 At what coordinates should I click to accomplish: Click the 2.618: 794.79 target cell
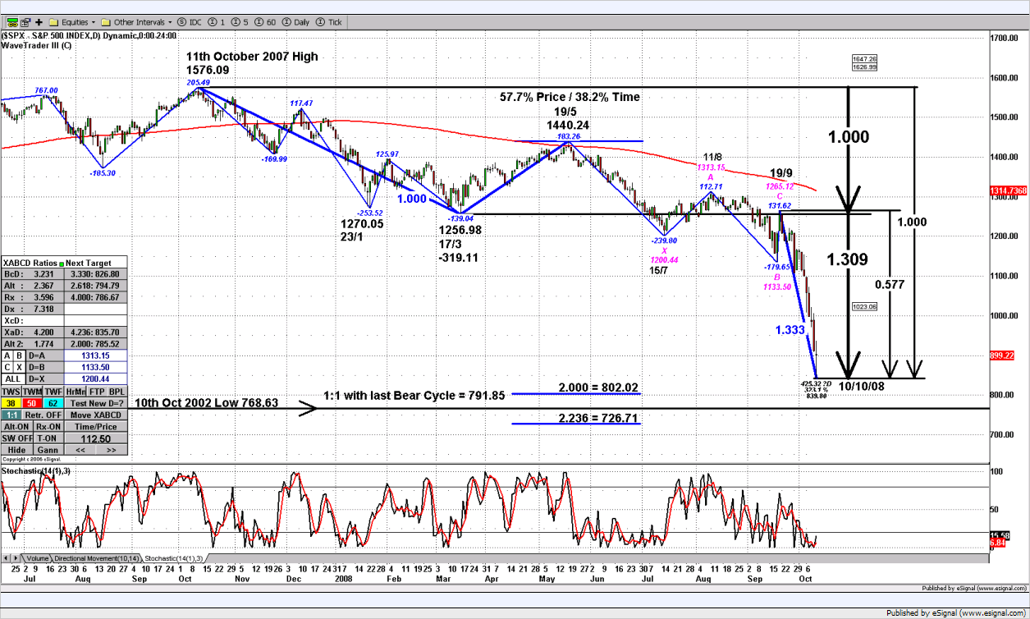pyautogui.click(x=96, y=286)
